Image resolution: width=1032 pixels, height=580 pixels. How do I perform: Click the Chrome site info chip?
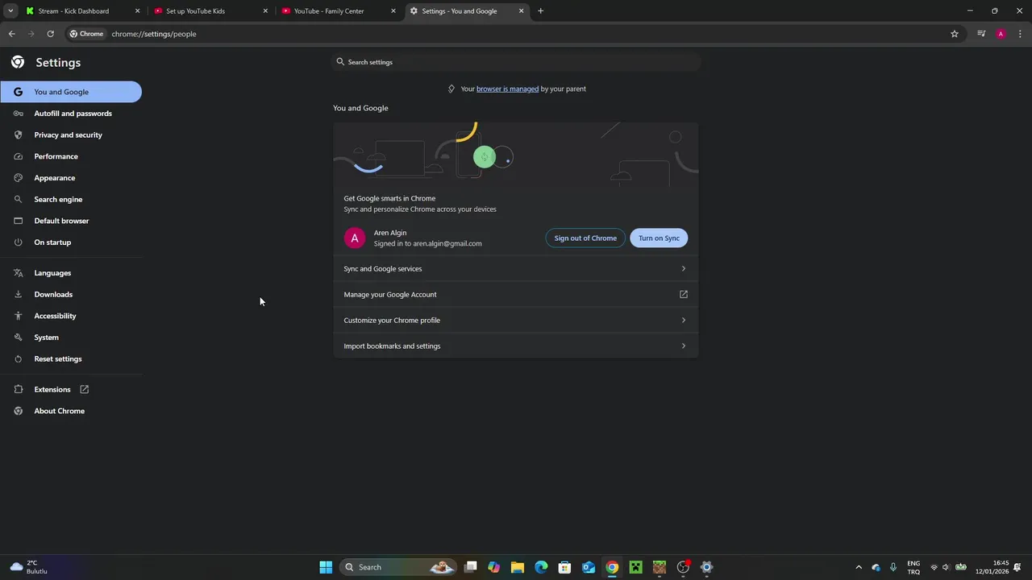click(x=86, y=34)
